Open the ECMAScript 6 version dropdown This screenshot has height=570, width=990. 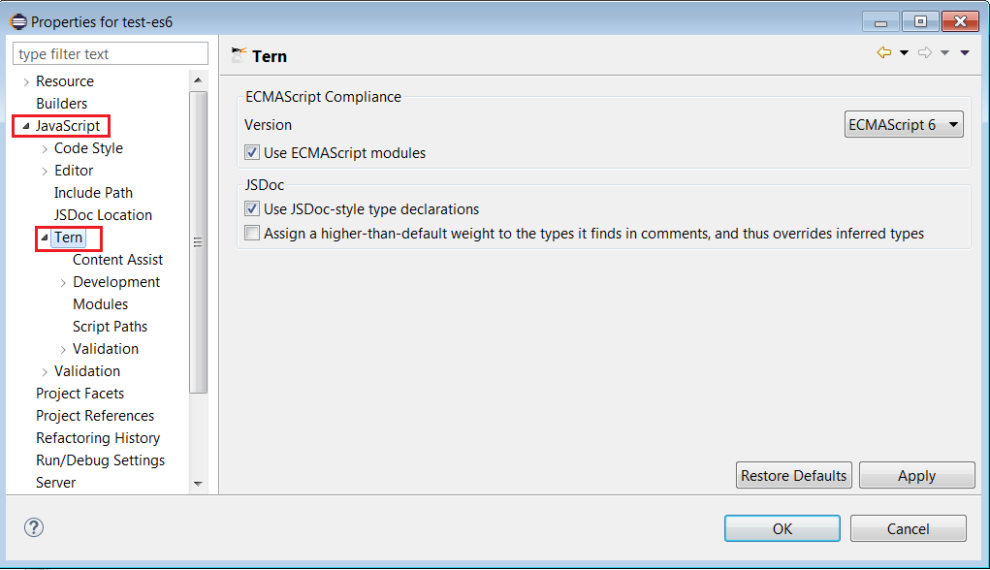tap(952, 123)
